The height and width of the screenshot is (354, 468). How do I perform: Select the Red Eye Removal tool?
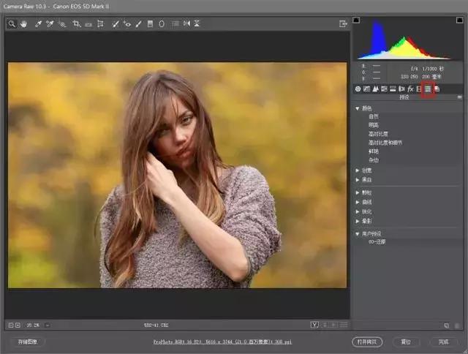click(x=127, y=24)
